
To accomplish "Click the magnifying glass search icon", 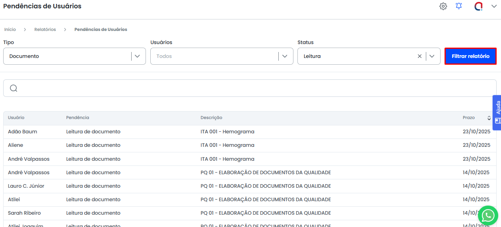I will (x=14, y=88).
